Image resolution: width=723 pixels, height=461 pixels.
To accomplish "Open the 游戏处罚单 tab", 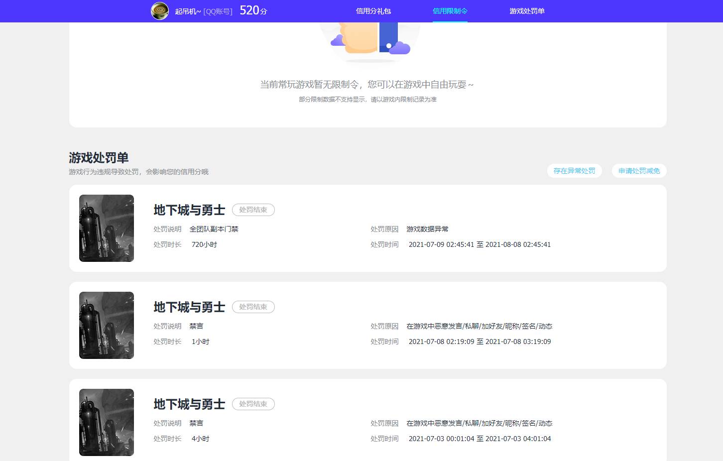I will coord(527,10).
